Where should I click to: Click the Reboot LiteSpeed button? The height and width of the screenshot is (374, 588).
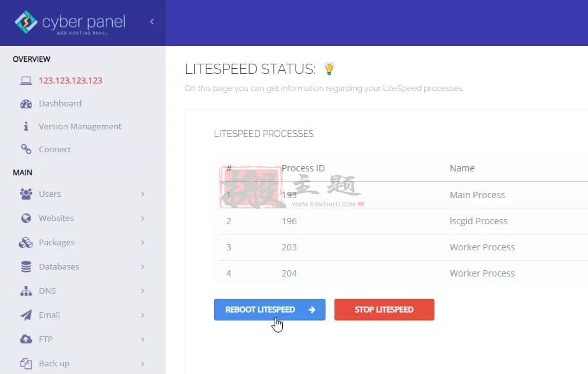tap(269, 310)
